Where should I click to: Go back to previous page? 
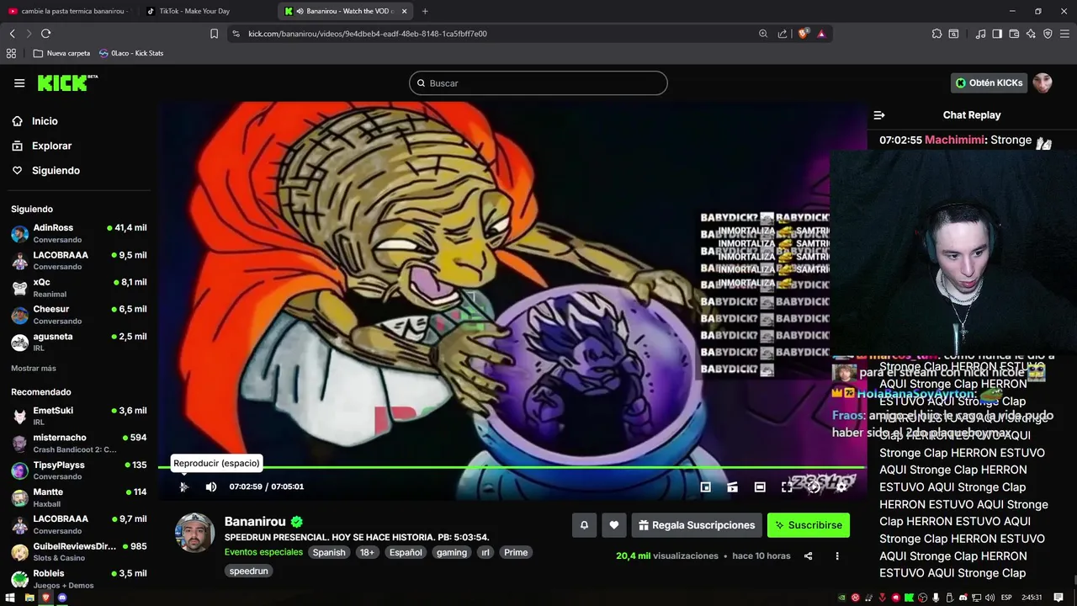12,34
